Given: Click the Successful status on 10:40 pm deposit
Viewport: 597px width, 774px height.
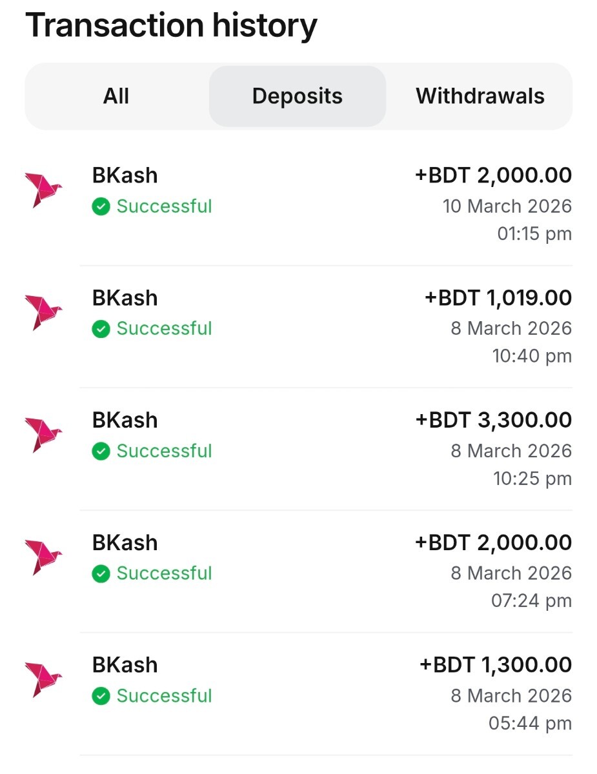Looking at the screenshot, I should click(x=164, y=329).
